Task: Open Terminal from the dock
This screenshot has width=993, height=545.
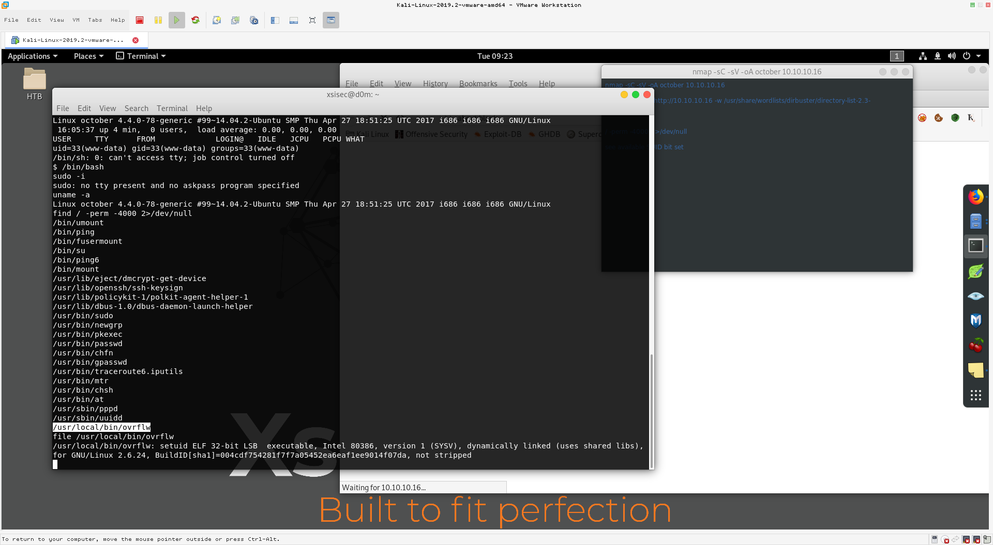Action: pos(976,245)
